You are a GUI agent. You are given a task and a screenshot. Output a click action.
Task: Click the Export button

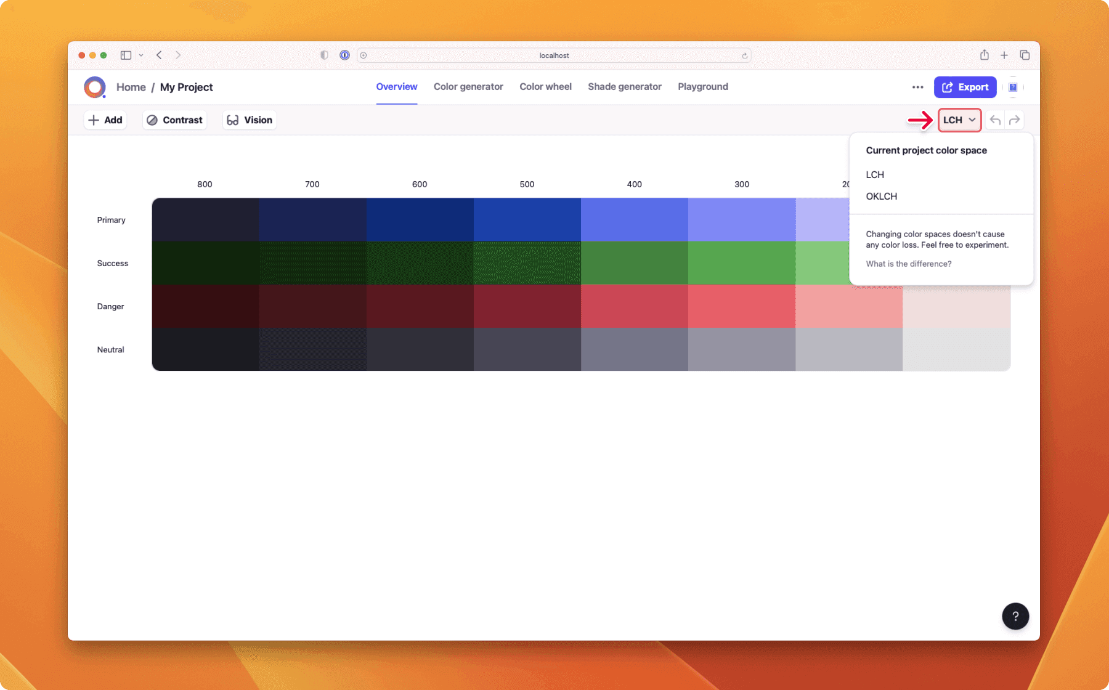tap(965, 87)
